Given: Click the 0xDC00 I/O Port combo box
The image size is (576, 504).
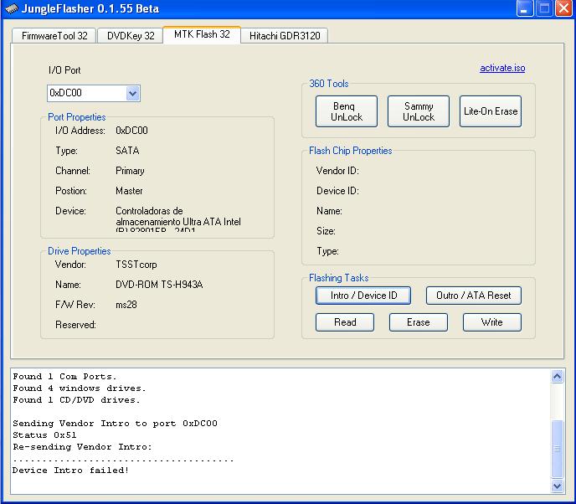Looking at the screenshot, I should (x=86, y=94).
